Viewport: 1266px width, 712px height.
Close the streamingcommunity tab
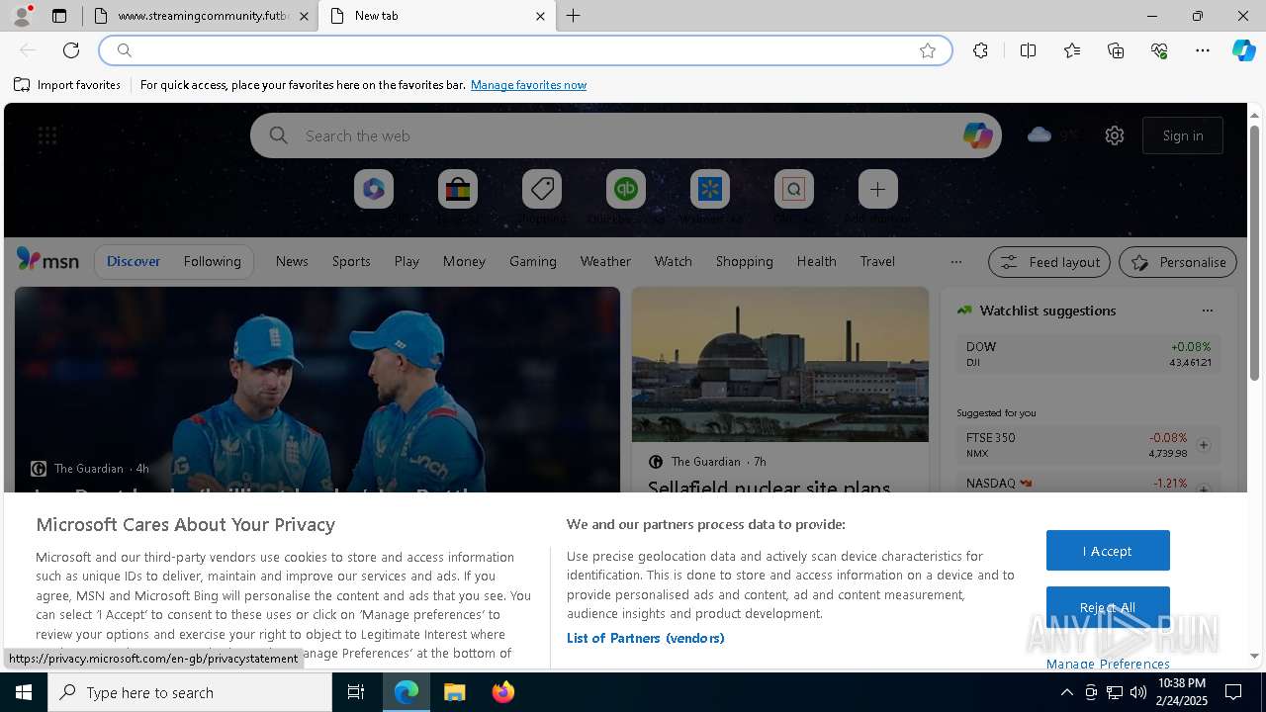(x=304, y=16)
